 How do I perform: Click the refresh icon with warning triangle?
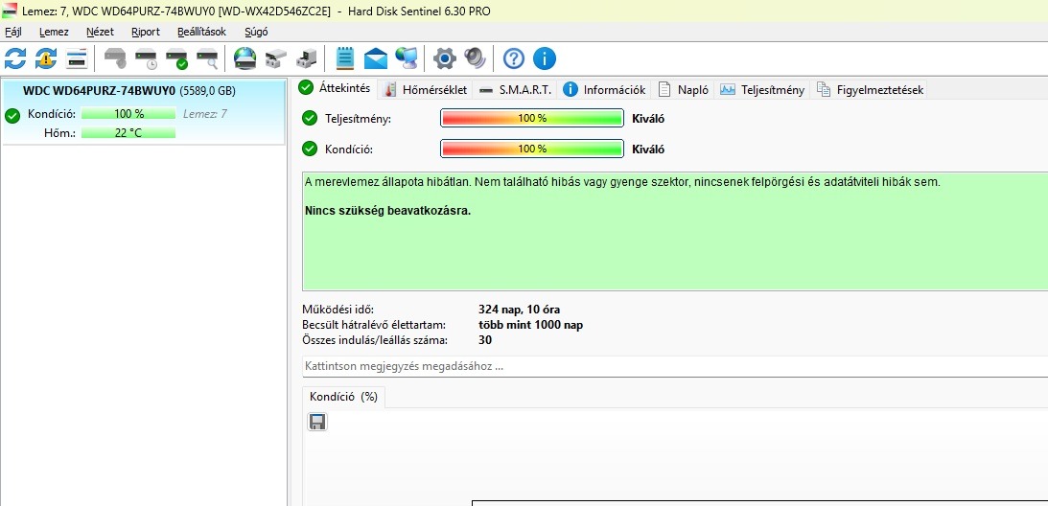coord(45,58)
